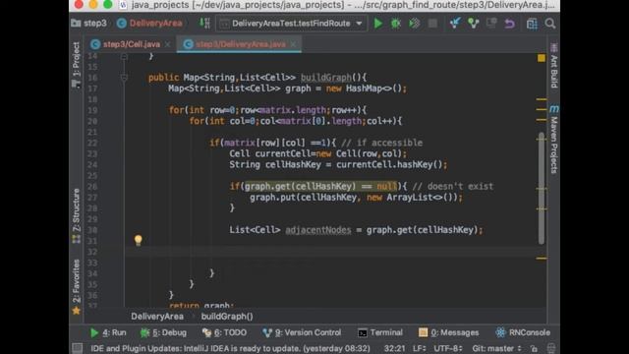Image resolution: width=629 pixels, height=354 pixels.
Task: Change file encoding UTF-8 selector
Action: point(448,348)
